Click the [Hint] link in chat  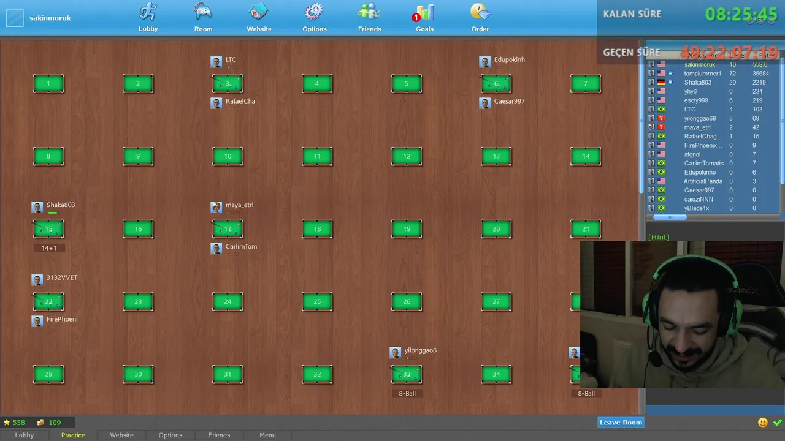point(659,237)
